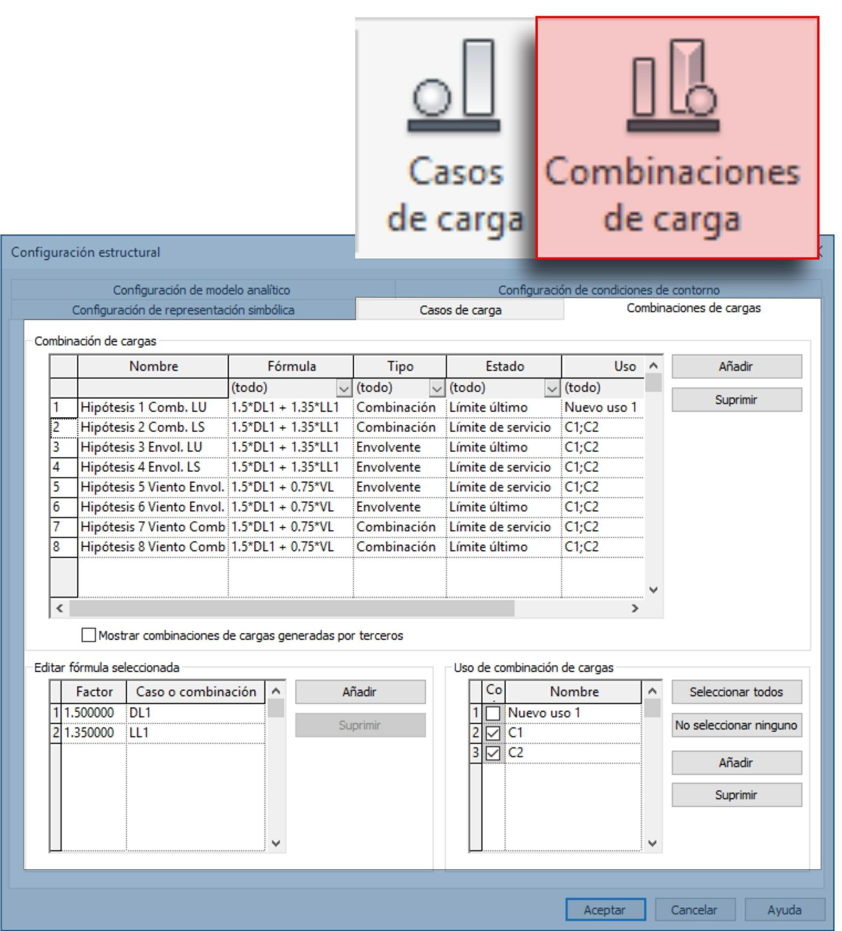Enable Mostrar combinaciones de cargas generadas por terceros
Image resolution: width=842 pixels, height=931 pixels.
(x=88, y=635)
